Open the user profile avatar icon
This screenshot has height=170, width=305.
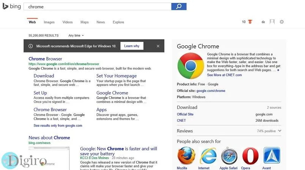(272, 22)
